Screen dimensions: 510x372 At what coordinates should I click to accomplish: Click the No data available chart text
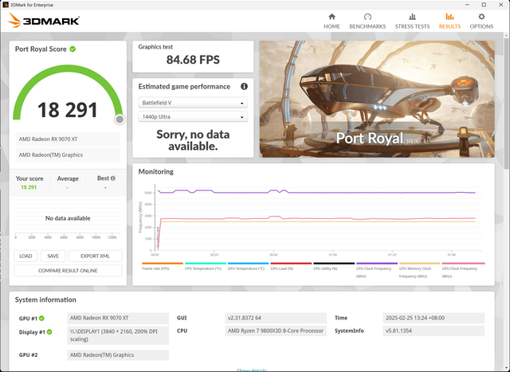[68, 218]
